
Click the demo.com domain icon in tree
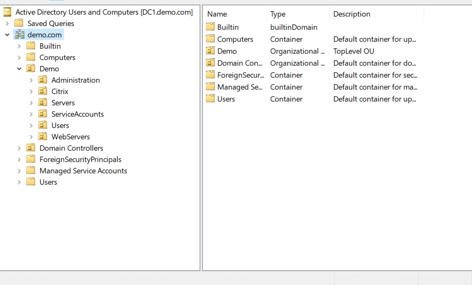(x=20, y=34)
